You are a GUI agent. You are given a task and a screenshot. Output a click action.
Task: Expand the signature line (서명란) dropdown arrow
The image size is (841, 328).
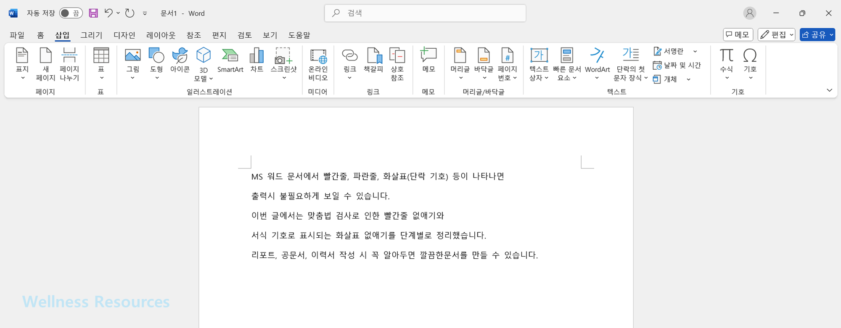695,51
